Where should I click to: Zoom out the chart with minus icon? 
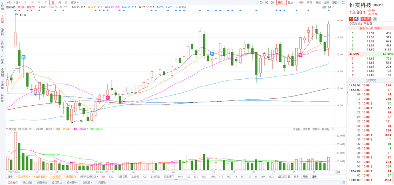click(272, 3)
